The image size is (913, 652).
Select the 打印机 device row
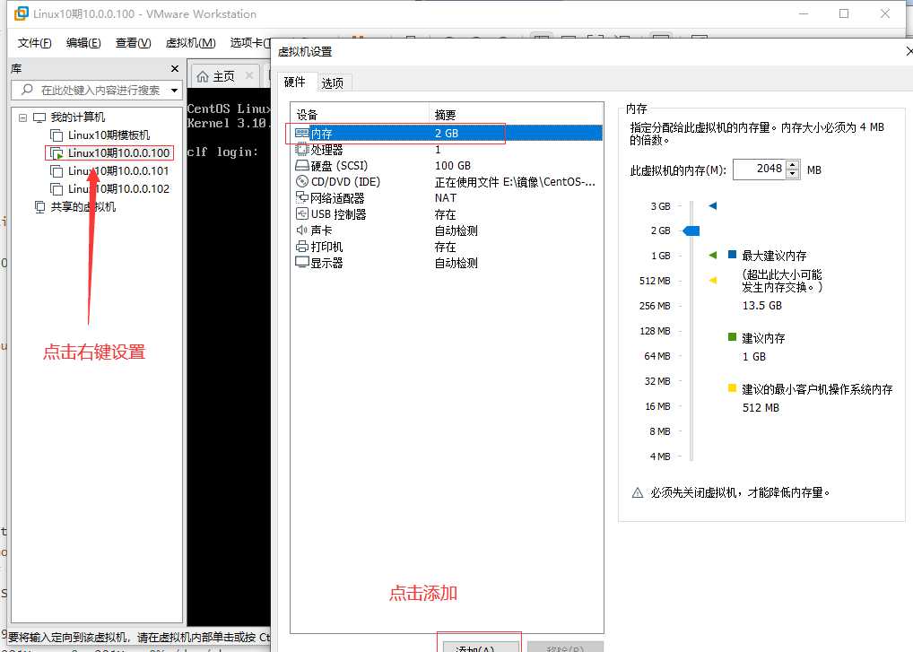pyautogui.click(x=446, y=247)
